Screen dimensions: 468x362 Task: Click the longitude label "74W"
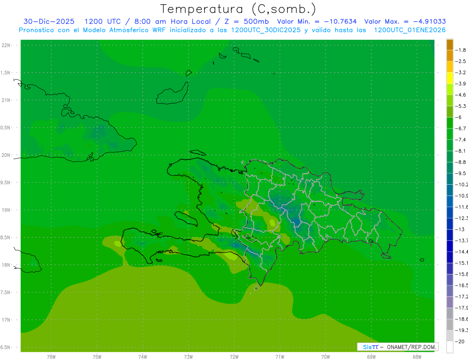[x=143, y=357]
